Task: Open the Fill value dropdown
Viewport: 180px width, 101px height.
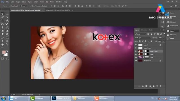Action: click(164, 41)
